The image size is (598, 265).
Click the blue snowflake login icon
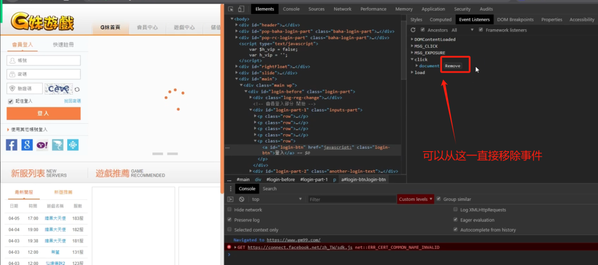pyautogui.click(x=73, y=145)
